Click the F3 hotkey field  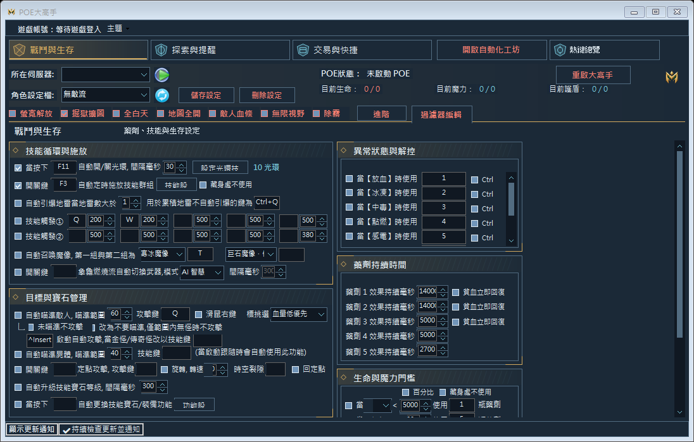point(64,184)
